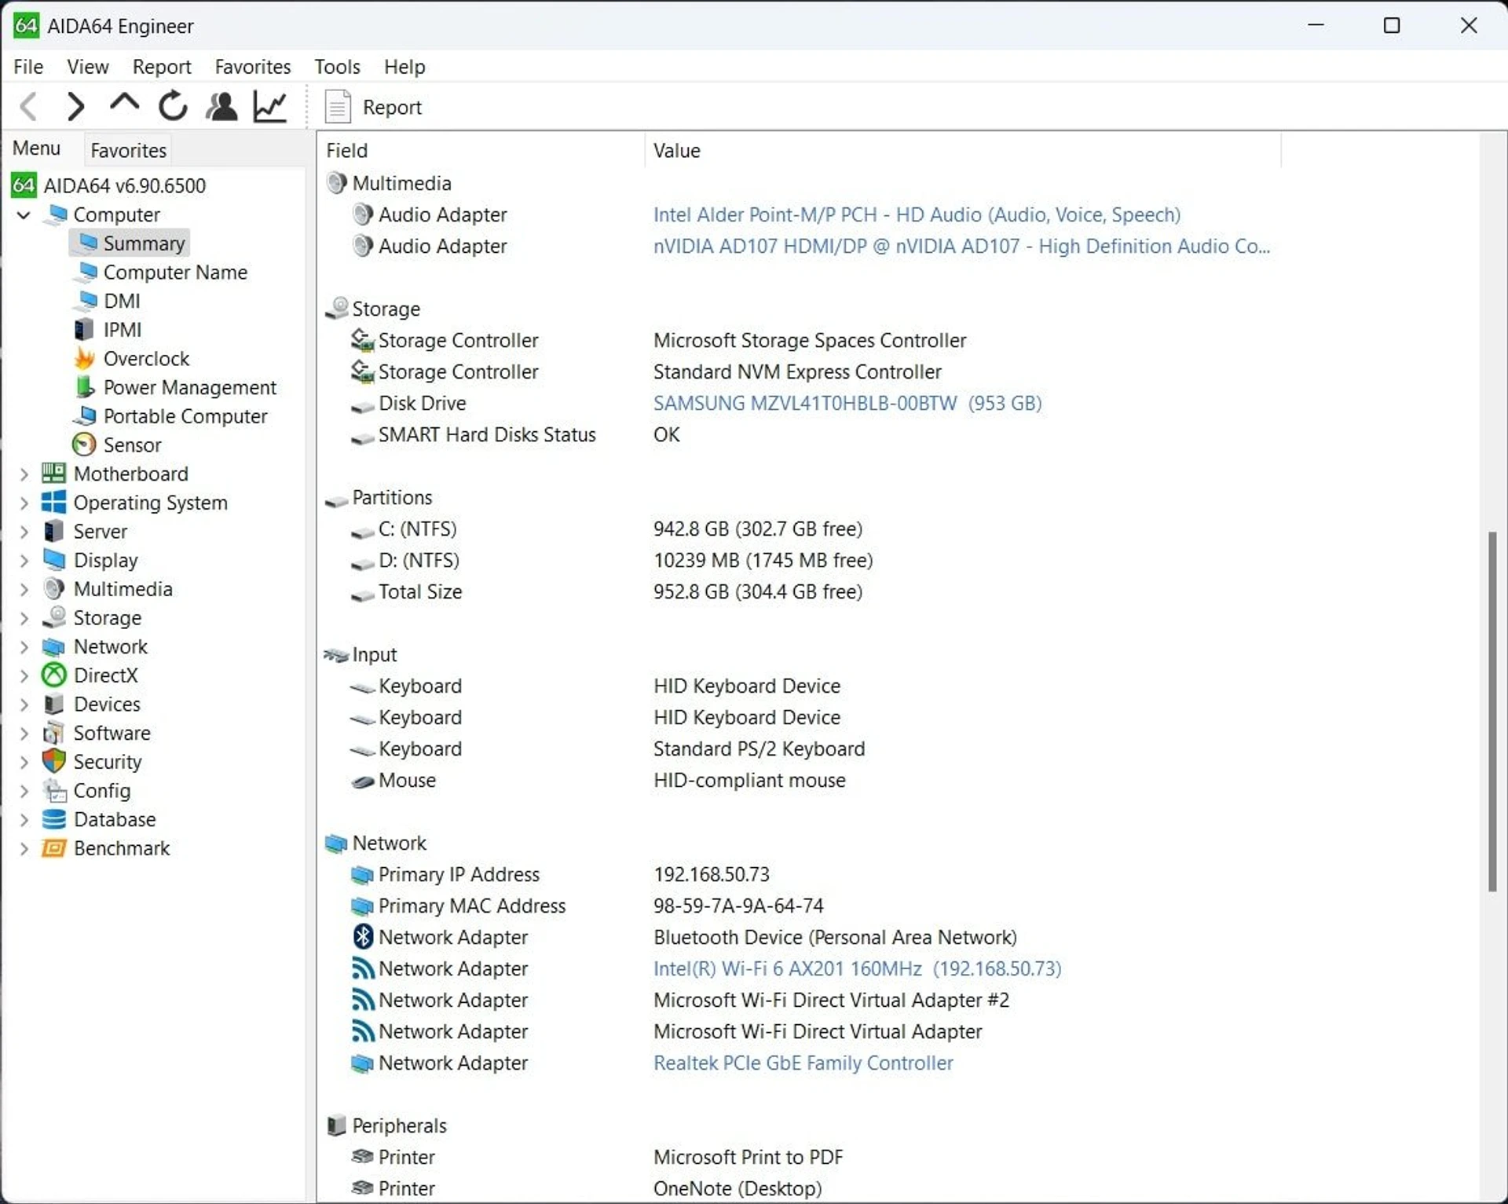The image size is (1508, 1204).
Task: Click the Portable Computer laptop icon
Action: tap(84, 415)
